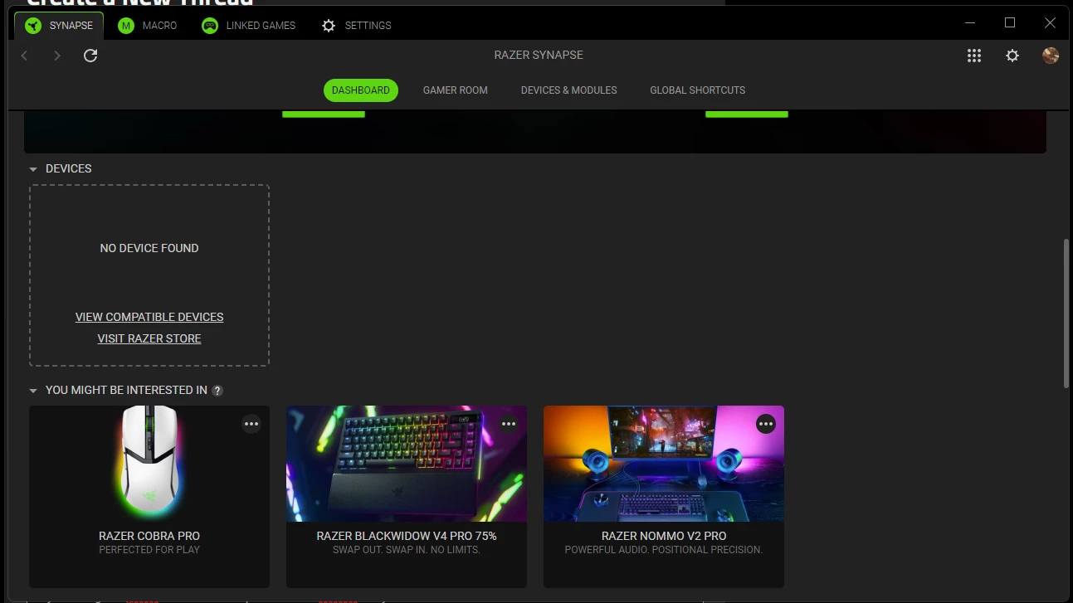Viewport: 1073px width, 603px height.
Task: Switch to the Macro tab
Action: click(148, 26)
